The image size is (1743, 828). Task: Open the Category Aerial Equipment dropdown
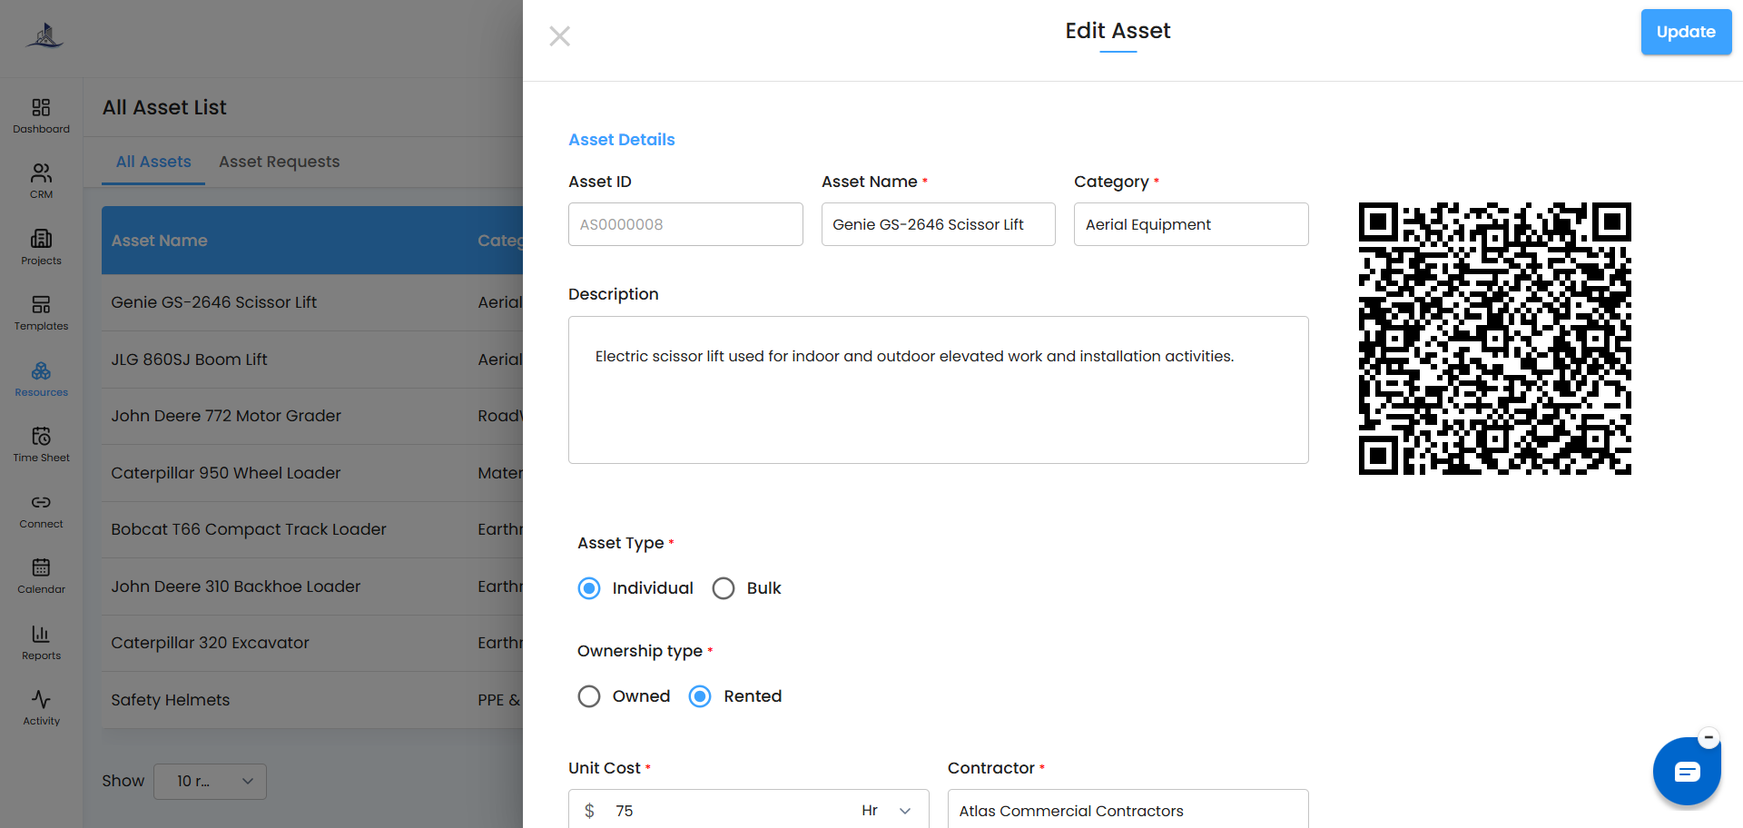point(1191,224)
